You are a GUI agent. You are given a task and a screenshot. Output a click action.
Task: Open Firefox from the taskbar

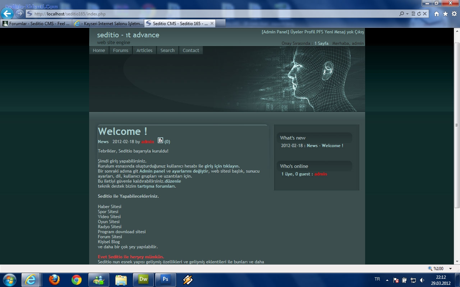point(55,279)
